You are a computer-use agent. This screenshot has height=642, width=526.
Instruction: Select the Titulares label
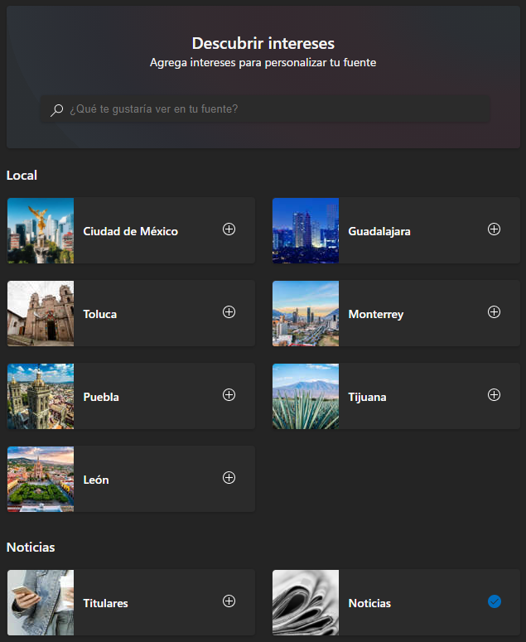click(x=105, y=603)
